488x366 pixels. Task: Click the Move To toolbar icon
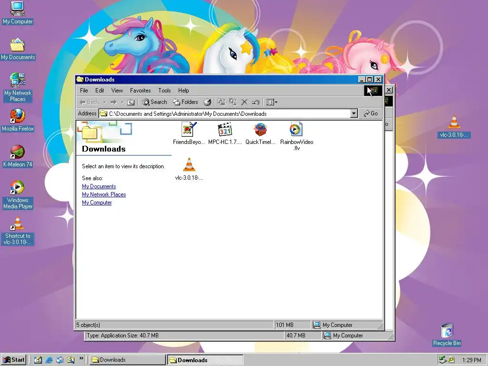coord(221,102)
